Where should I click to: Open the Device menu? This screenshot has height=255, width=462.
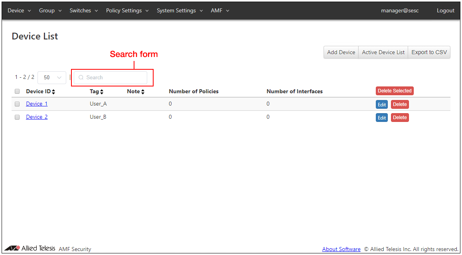(19, 11)
